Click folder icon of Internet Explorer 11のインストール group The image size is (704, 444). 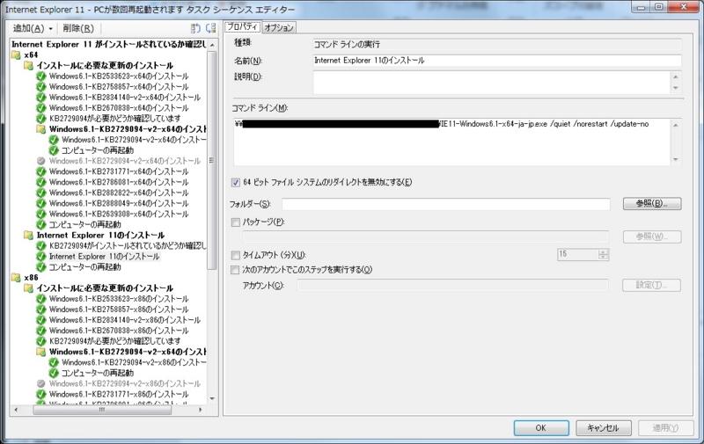[29, 236]
